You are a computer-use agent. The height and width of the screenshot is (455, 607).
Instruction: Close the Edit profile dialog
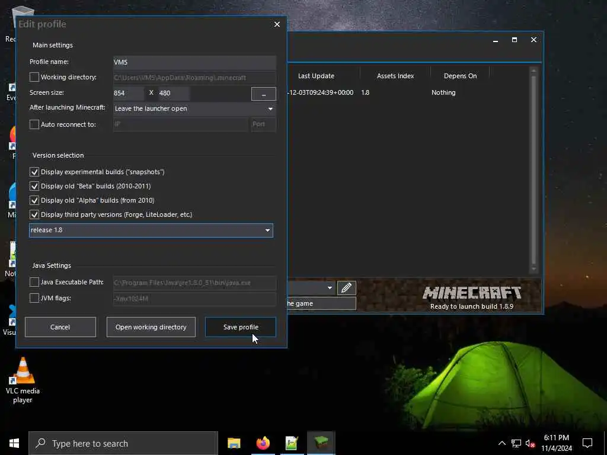[x=277, y=24]
